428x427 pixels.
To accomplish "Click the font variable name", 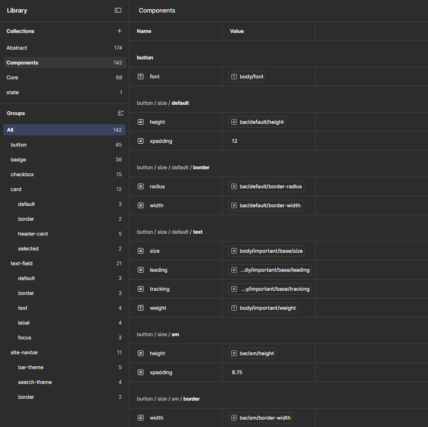I will click(x=155, y=76).
